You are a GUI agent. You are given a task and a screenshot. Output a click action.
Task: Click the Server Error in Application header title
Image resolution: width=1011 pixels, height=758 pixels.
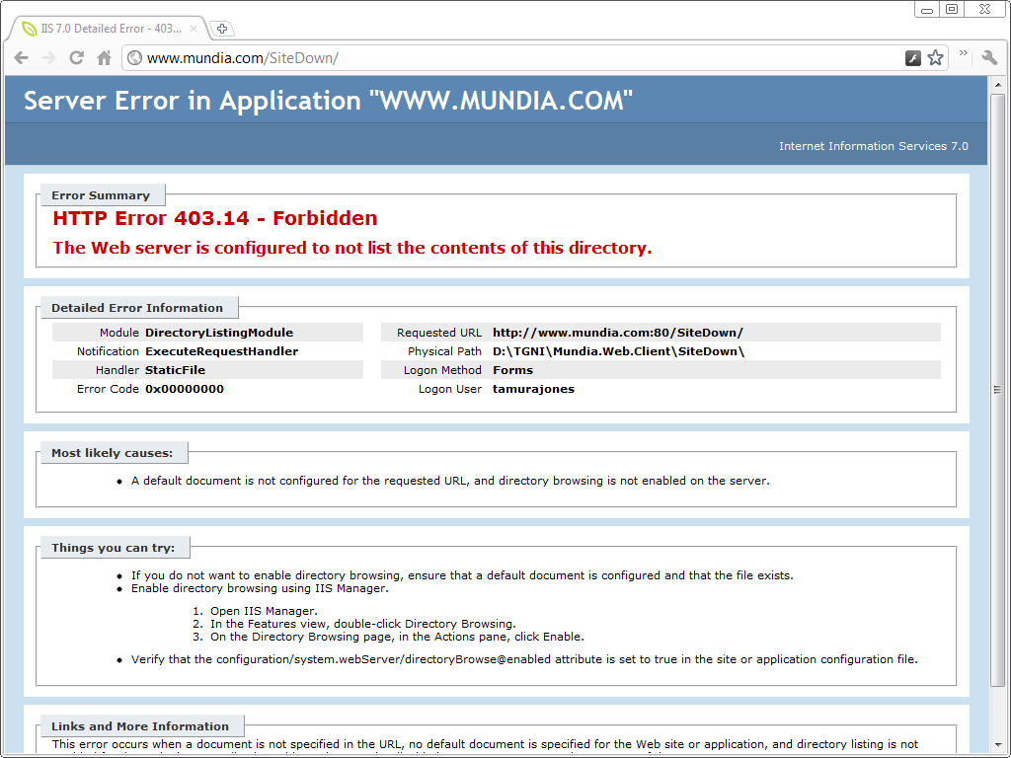[x=328, y=101]
